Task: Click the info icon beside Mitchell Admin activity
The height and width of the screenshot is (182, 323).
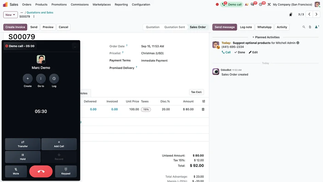Action: 298,43
